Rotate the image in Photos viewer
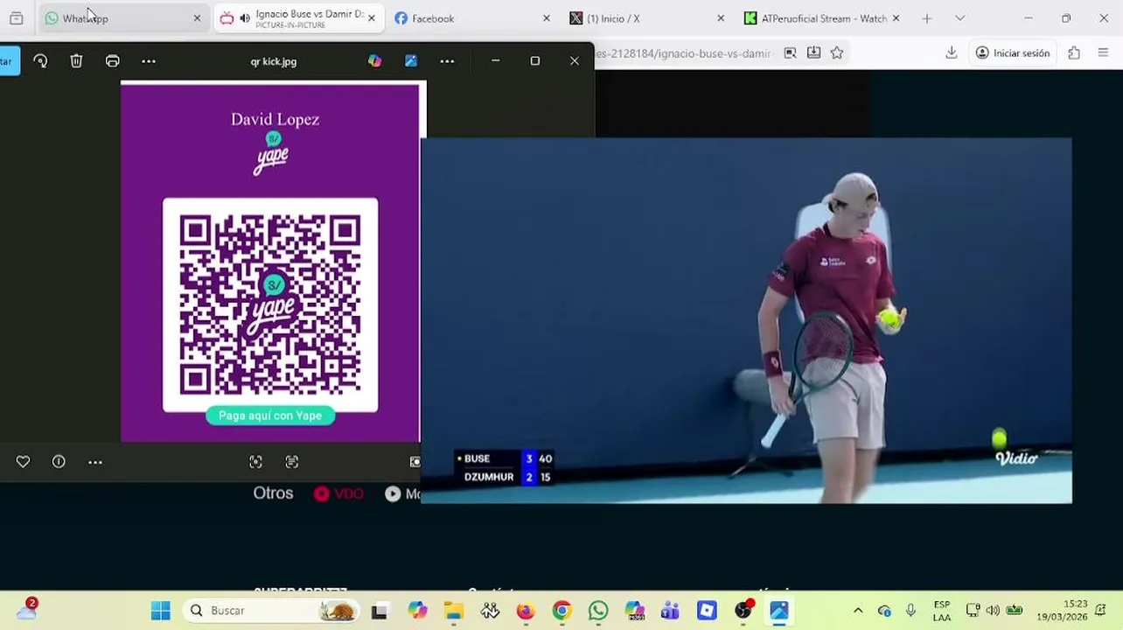This screenshot has width=1123, height=630. [40, 60]
